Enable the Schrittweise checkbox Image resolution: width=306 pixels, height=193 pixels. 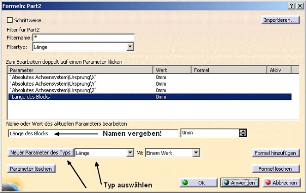pyautogui.click(x=10, y=20)
